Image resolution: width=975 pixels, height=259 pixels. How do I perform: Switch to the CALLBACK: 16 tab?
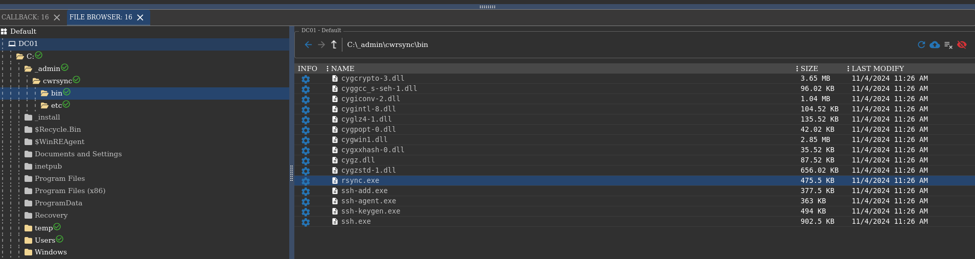coord(25,17)
